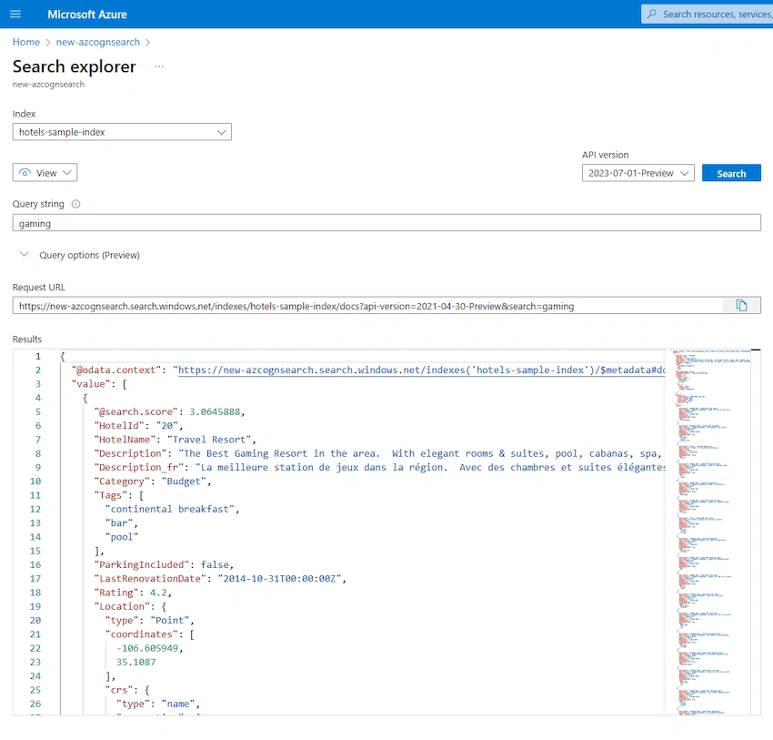The height and width of the screenshot is (740, 773).
Task: Go to Home breadcrumb link
Action: coord(26,42)
